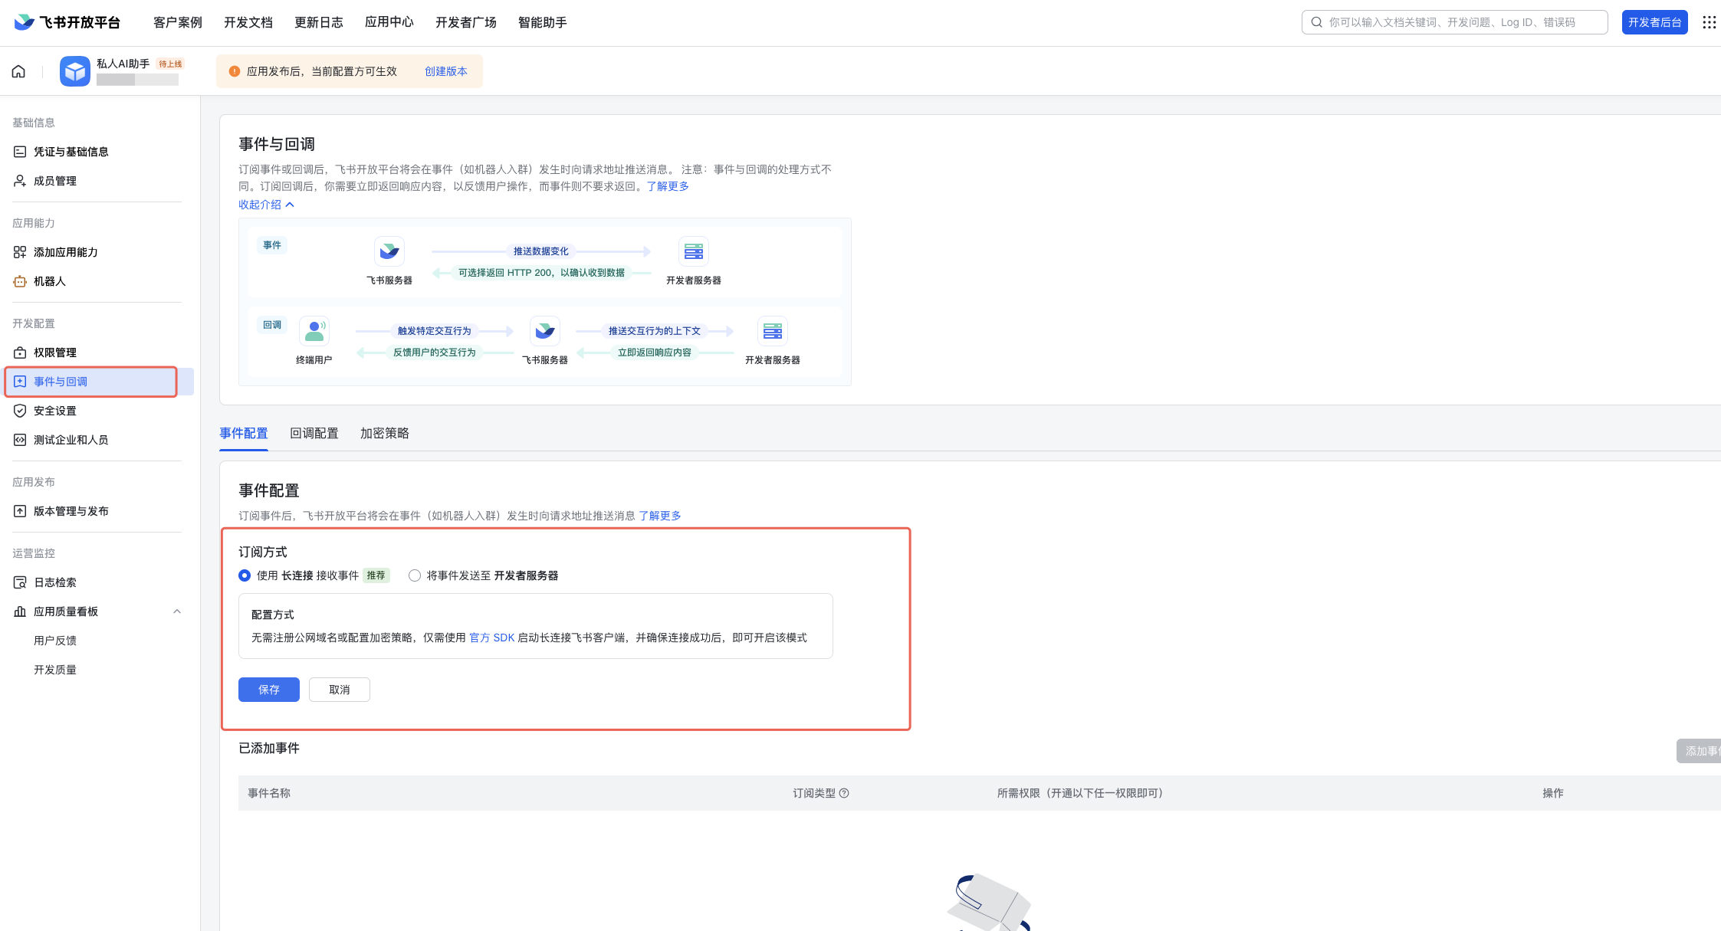Click the 创建版本 link in the banner

(445, 71)
